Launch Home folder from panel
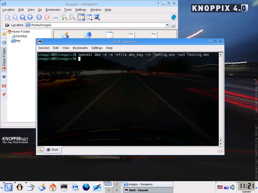258x193 pixels. tap(53, 187)
